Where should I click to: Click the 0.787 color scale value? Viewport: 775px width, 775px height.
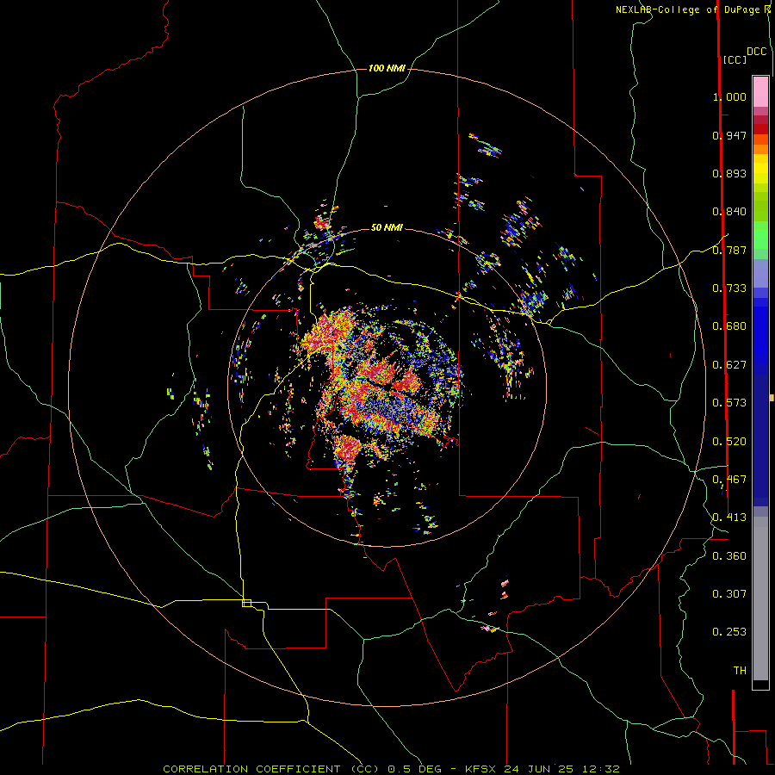pos(729,250)
